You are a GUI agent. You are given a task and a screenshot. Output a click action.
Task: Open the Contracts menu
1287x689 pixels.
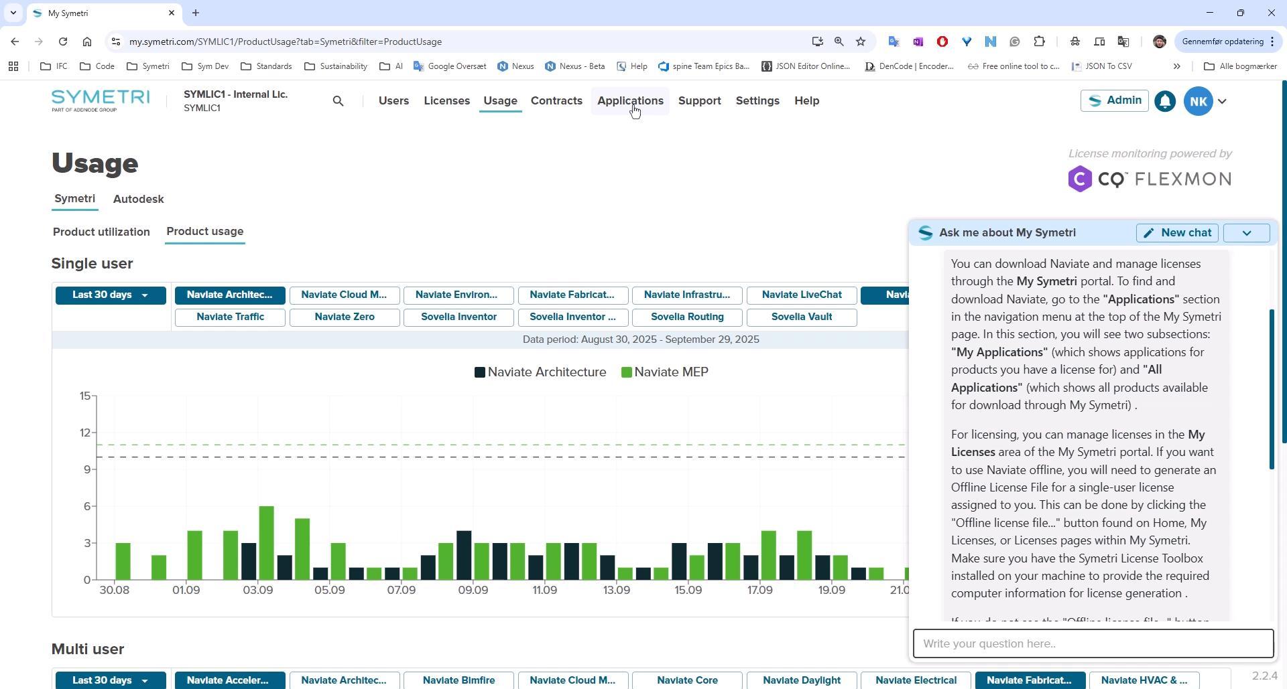(x=556, y=101)
